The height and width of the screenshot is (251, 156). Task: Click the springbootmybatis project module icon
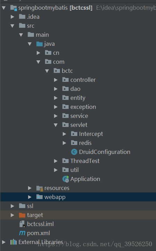coord(14,8)
